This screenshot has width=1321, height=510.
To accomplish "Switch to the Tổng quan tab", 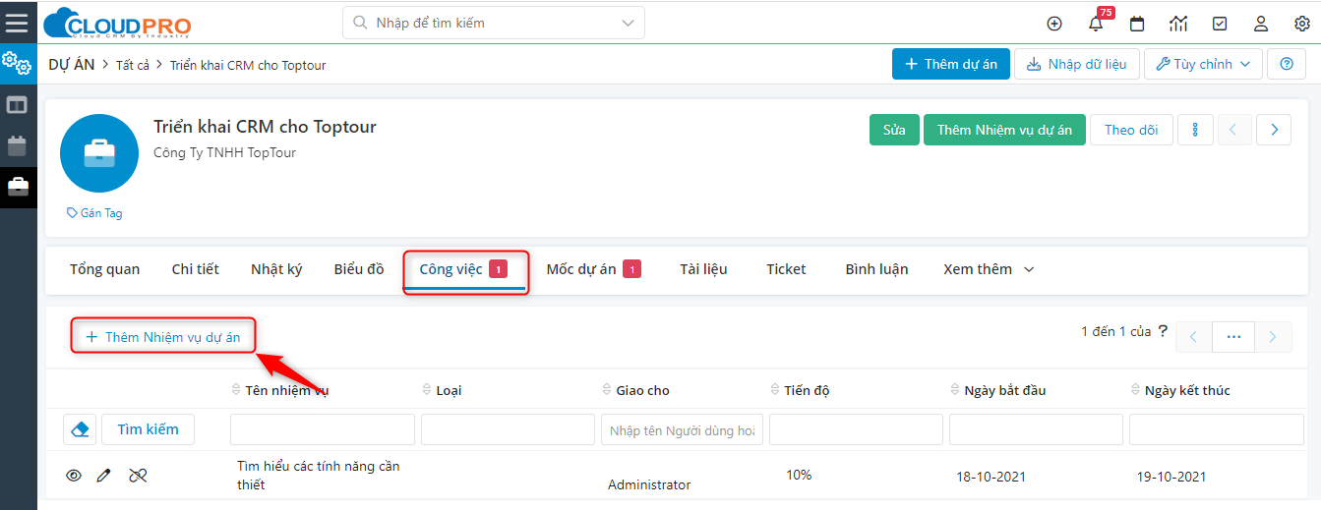I will [104, 269].
